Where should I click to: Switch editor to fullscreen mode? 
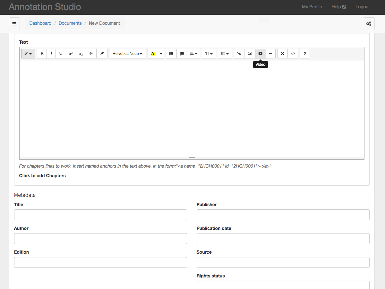click(282, 54)
